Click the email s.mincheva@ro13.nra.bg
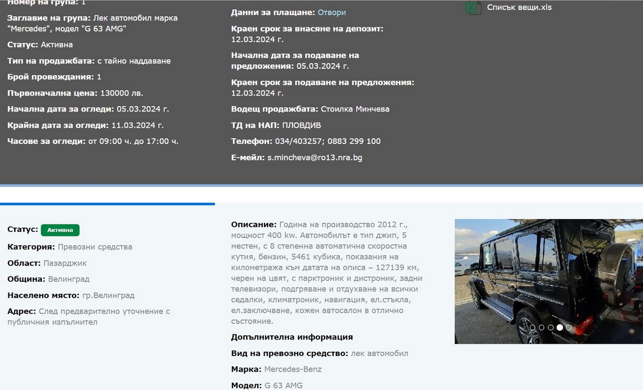The image size is (643, 390). [315, 157]
